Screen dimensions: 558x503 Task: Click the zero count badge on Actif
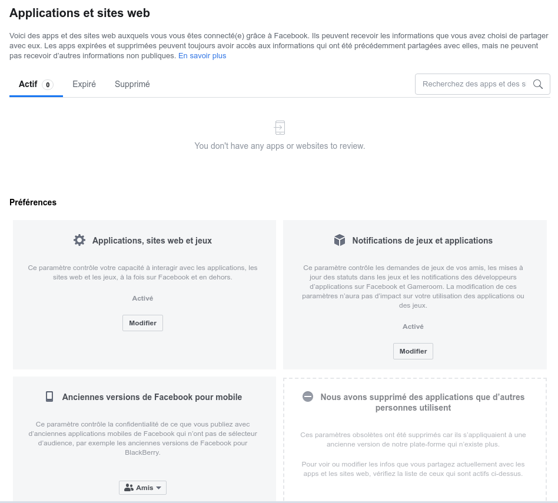(x=48, y=85)
